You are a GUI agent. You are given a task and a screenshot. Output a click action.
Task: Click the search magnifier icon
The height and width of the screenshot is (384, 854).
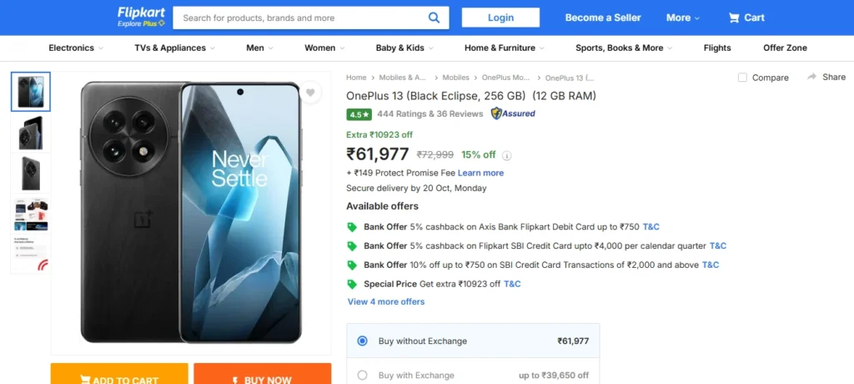pos(434,18)
